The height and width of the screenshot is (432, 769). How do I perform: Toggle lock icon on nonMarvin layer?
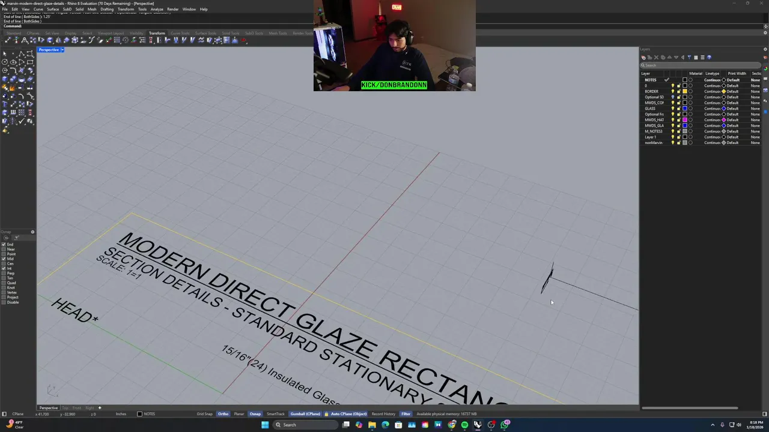pos(679,143)
